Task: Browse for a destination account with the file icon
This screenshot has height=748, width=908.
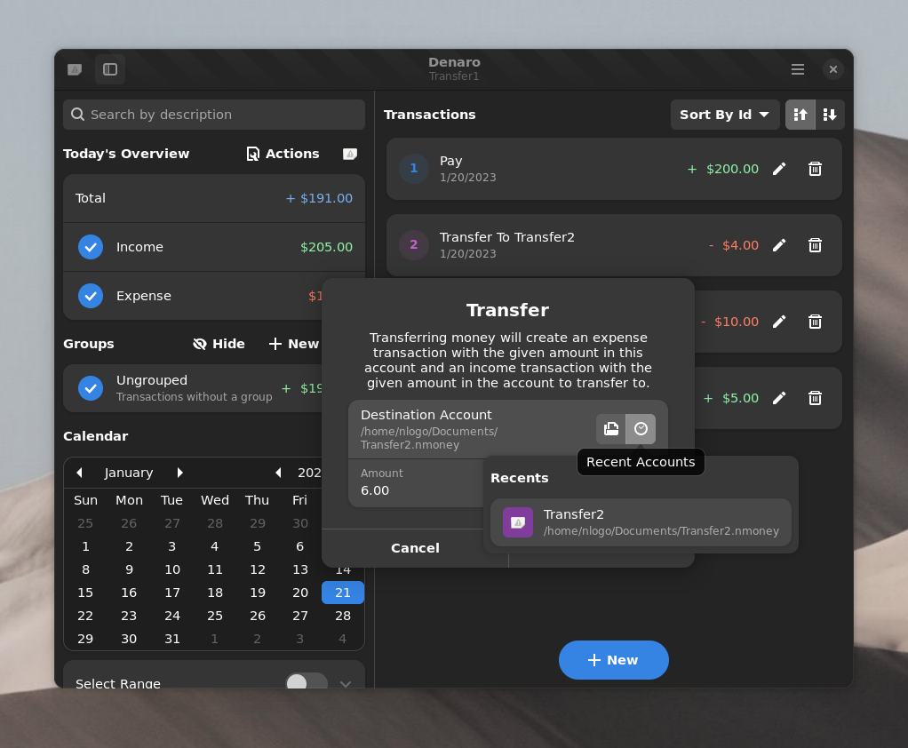Action: click(x=610, y=428)
